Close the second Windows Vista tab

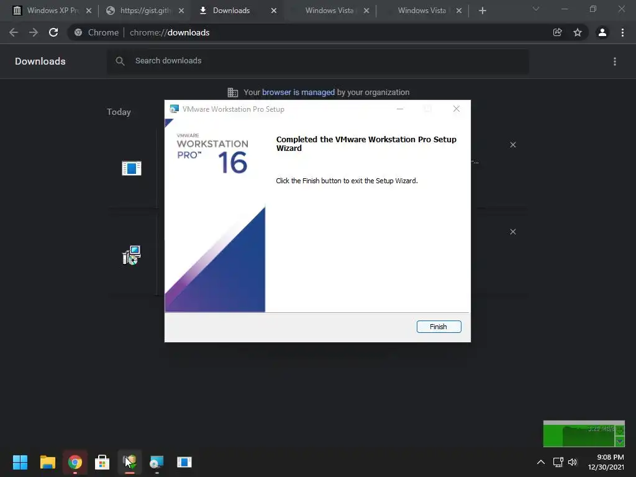coord(459,11)
